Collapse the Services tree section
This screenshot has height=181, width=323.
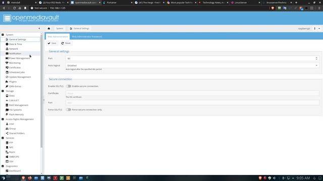pyautogui.click(x=3, y=138)
